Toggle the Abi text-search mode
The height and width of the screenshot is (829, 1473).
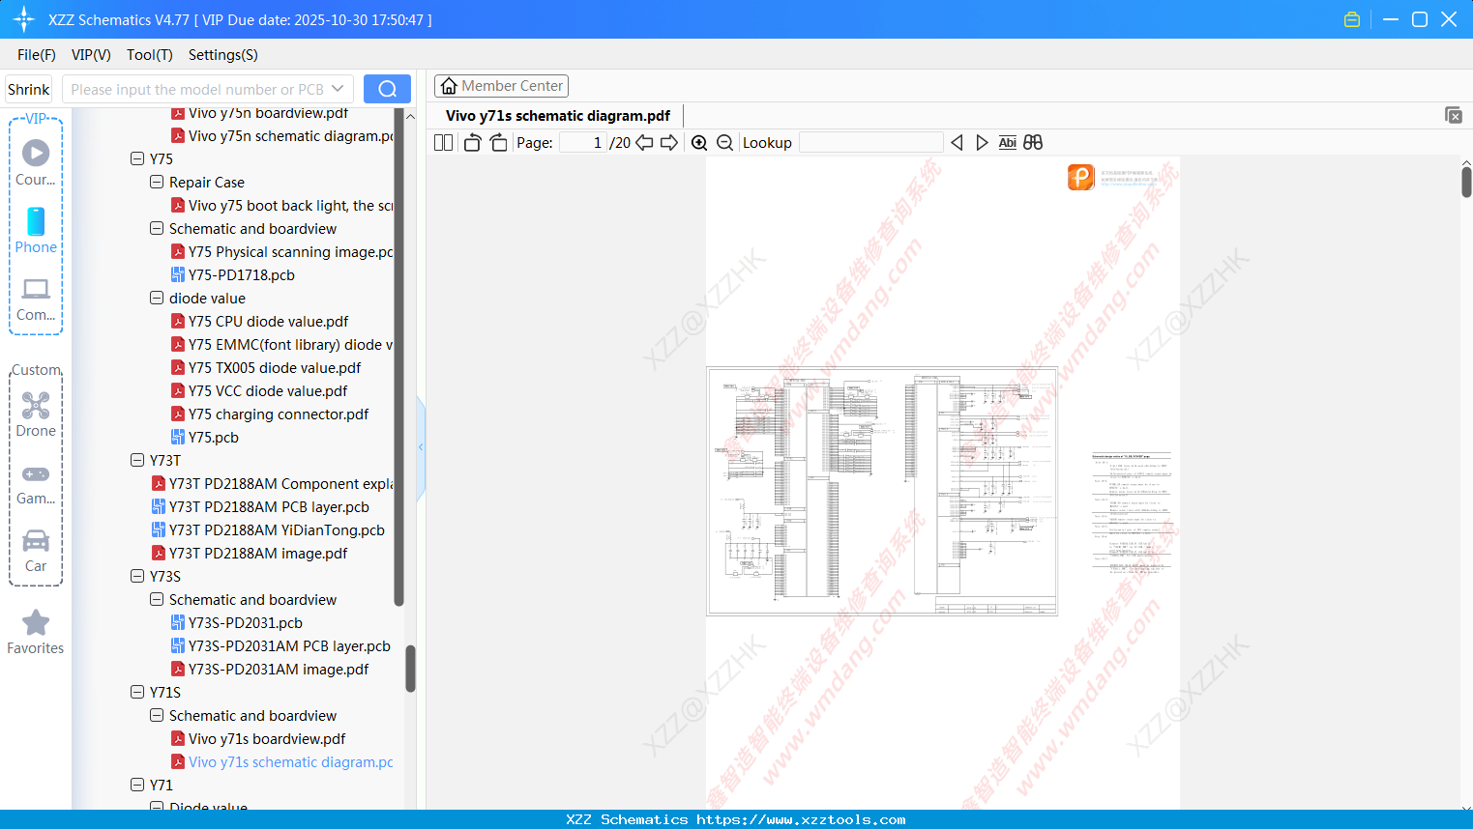(1007, 142)
